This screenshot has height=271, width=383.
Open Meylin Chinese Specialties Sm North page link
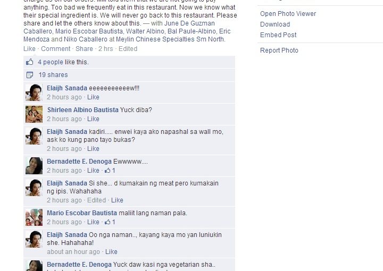(x=171, y=39)
